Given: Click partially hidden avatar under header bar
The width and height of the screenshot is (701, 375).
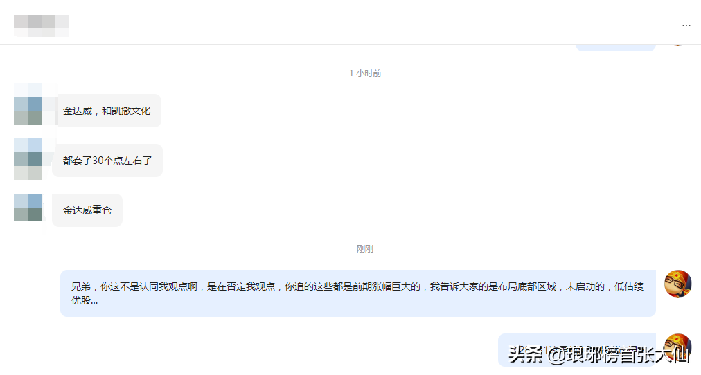Looking at the screenshot, I should tap(677, 44).
